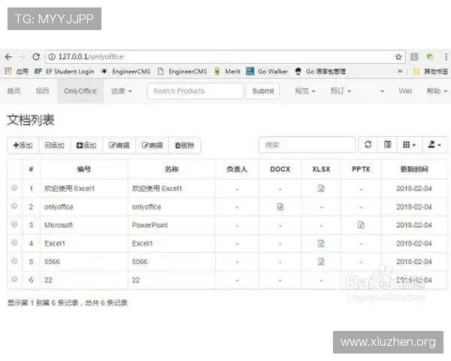
Task: Click the plus 添加 button
Action: pyautogui.click(x=23, y=145)
